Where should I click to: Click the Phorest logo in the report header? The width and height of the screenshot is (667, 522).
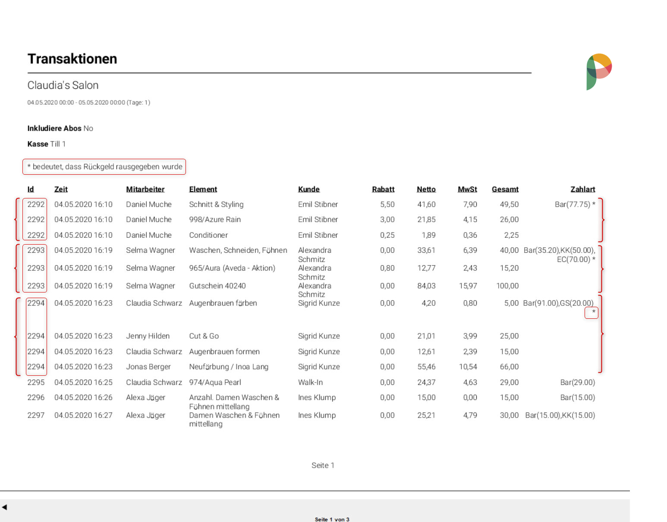[x=599, y=72]
